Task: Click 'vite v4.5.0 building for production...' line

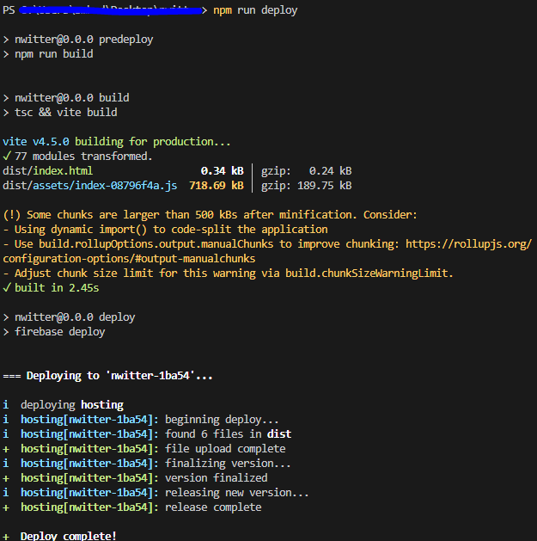Action: 117,142
